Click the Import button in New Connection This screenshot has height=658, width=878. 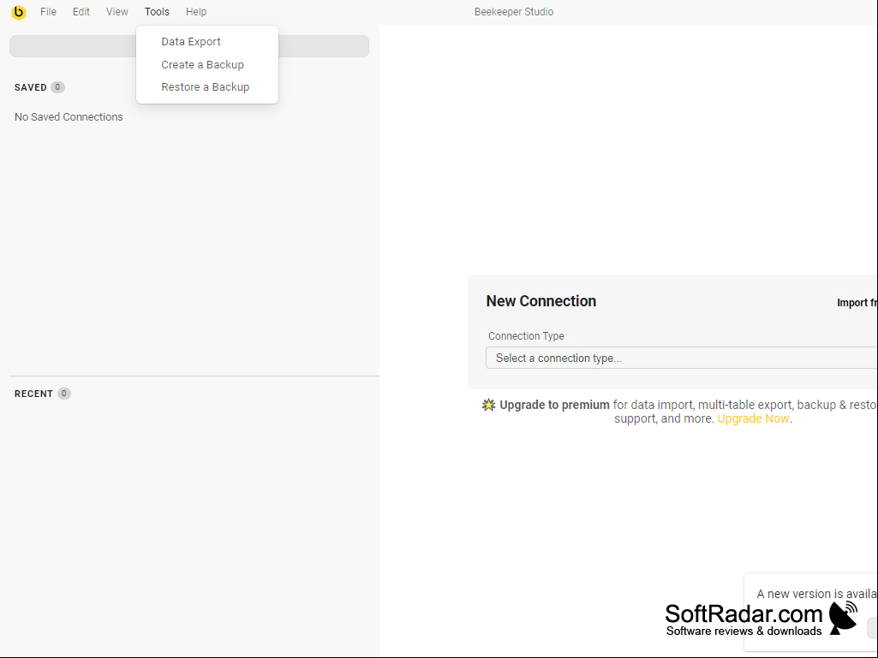coord(857,303)
